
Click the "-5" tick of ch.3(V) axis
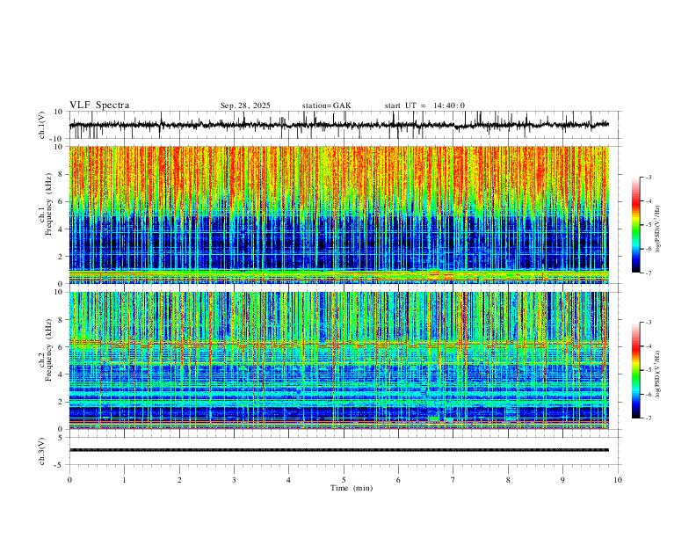coord(60,465)
